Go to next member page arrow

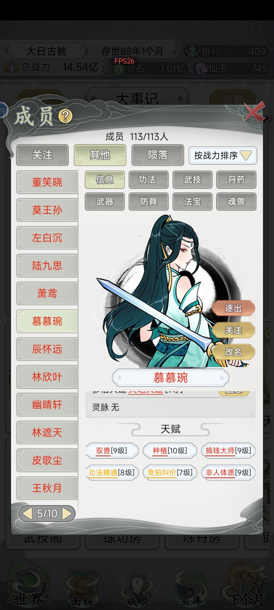[67, 513]
